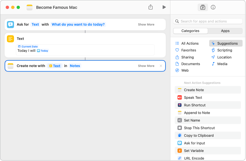The height and width of the screenshot is (161, 246).
Task: Open the Scripting category
Action: tap(224, 50)
